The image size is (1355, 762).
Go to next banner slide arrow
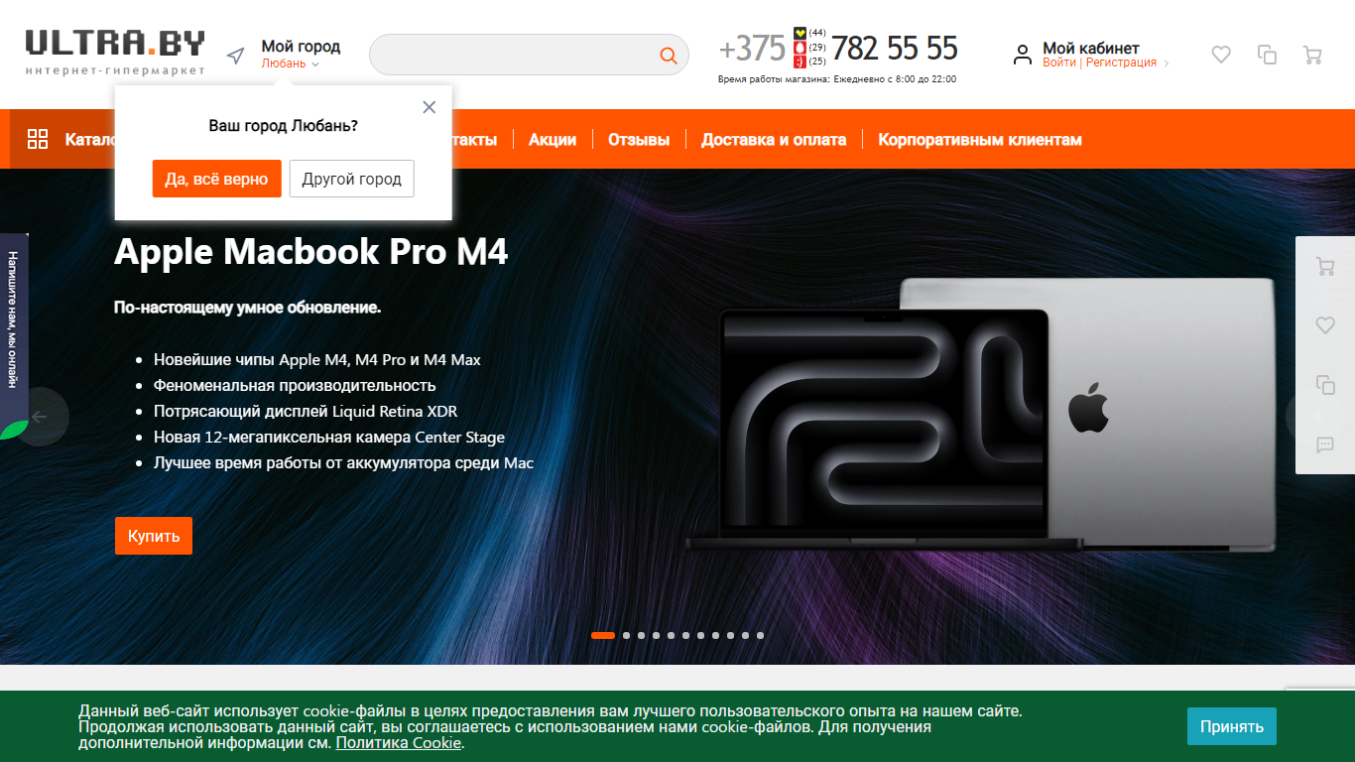point(1314,417)
